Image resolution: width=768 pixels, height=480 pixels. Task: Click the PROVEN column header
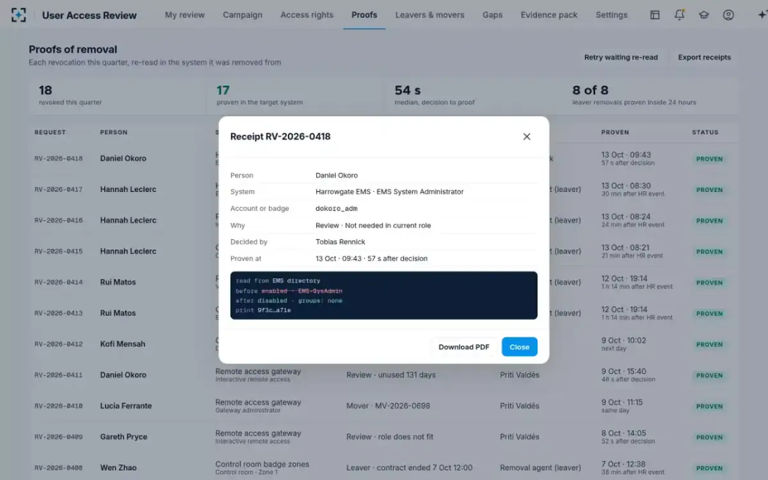click(x=615, y=132)
